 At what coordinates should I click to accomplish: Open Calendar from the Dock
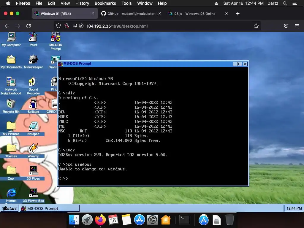pyautogui.click(x=113, y=220)
